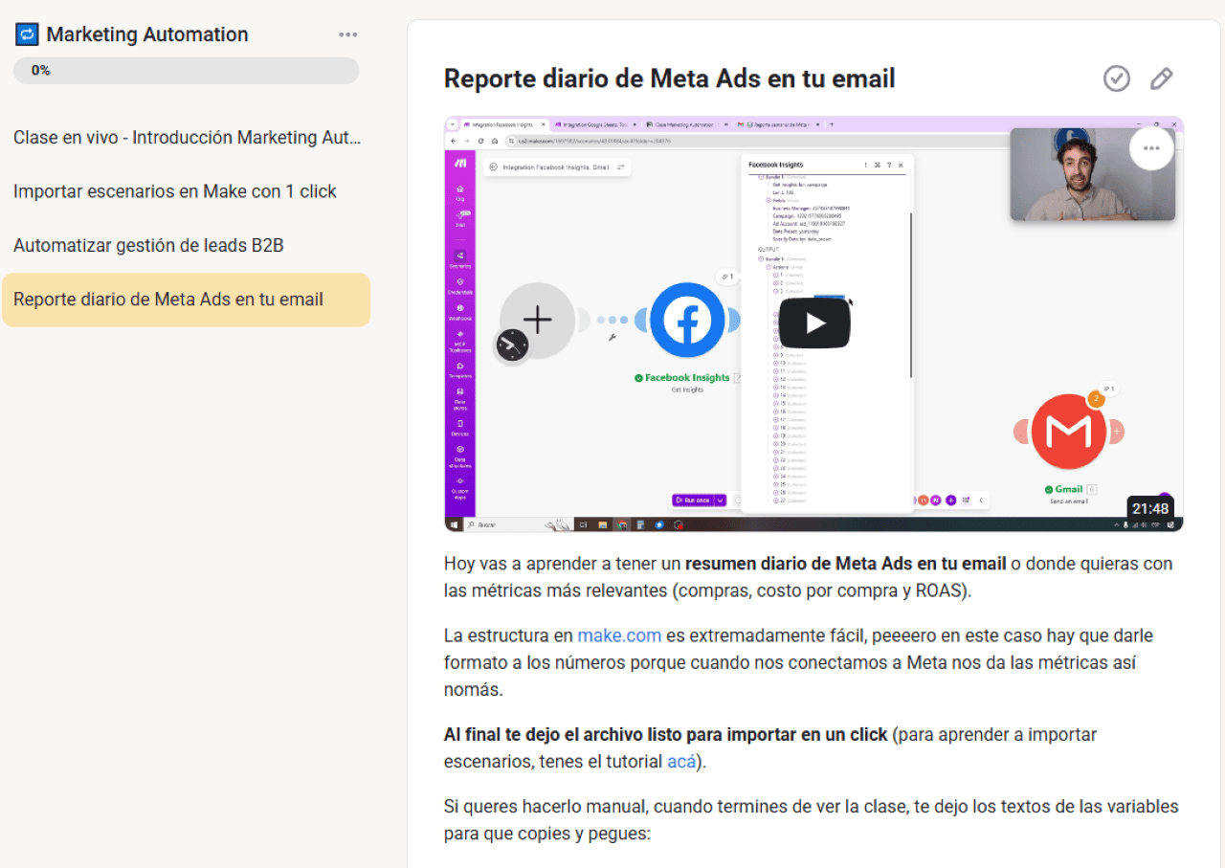Open the acá tutorial link
1225x868 pixels.
(681, 762)
